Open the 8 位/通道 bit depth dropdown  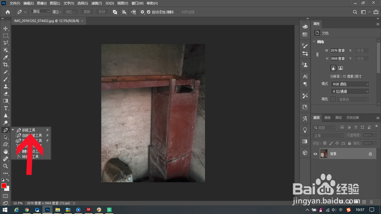pos(350,91)
